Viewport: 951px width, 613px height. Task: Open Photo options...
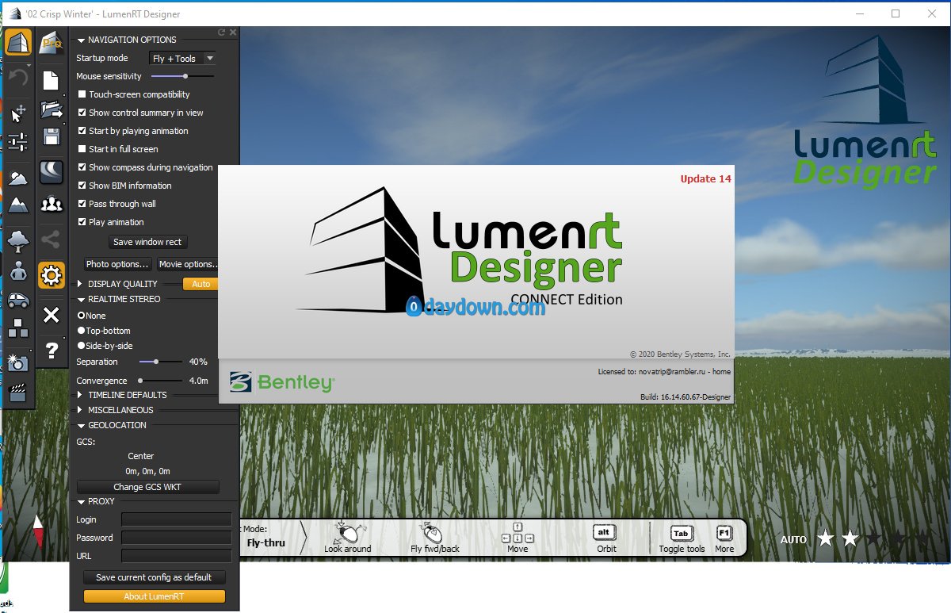pos(117,264)
